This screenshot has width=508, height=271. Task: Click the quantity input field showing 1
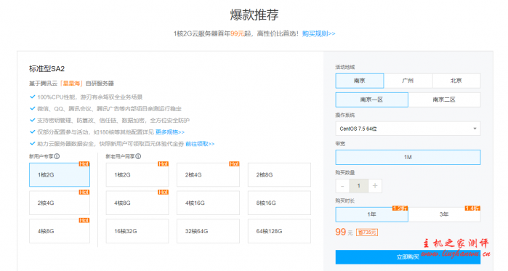click(358, 186)
